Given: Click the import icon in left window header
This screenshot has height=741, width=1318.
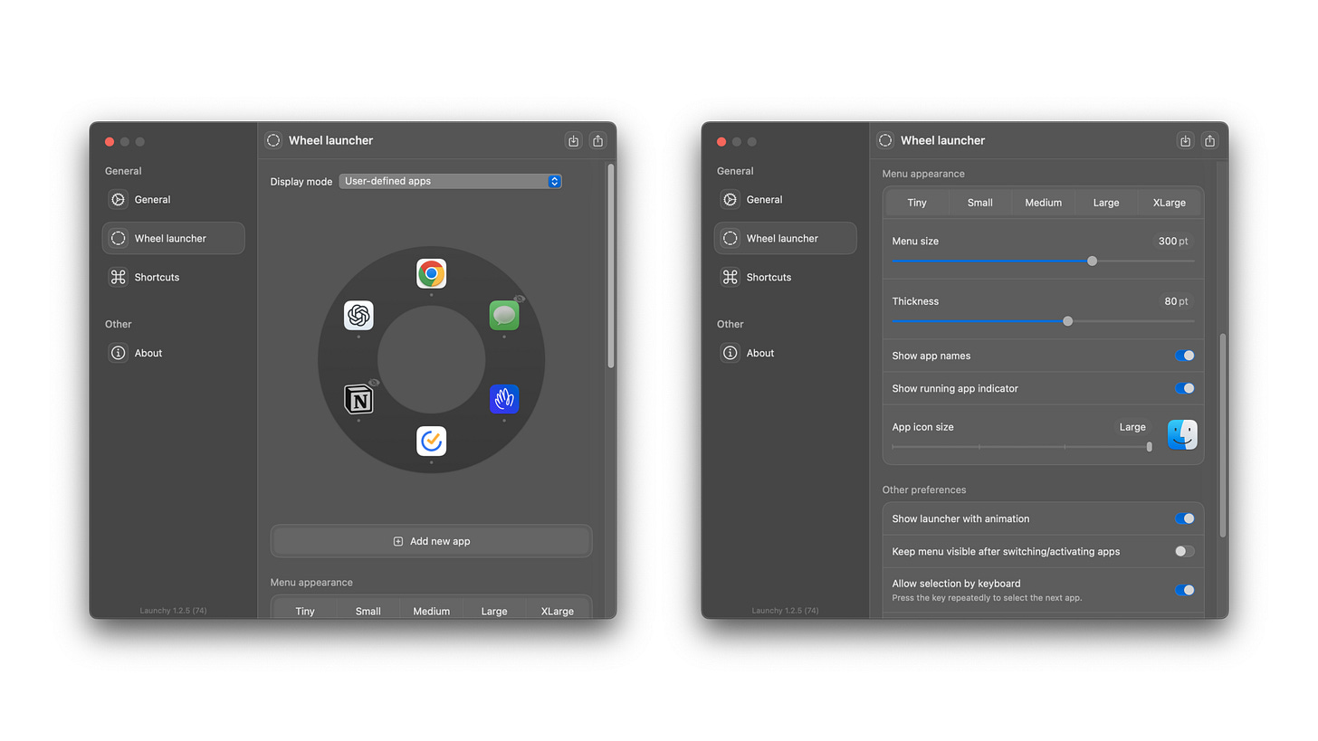Looking at the screenshot, I should pos(573,140).
